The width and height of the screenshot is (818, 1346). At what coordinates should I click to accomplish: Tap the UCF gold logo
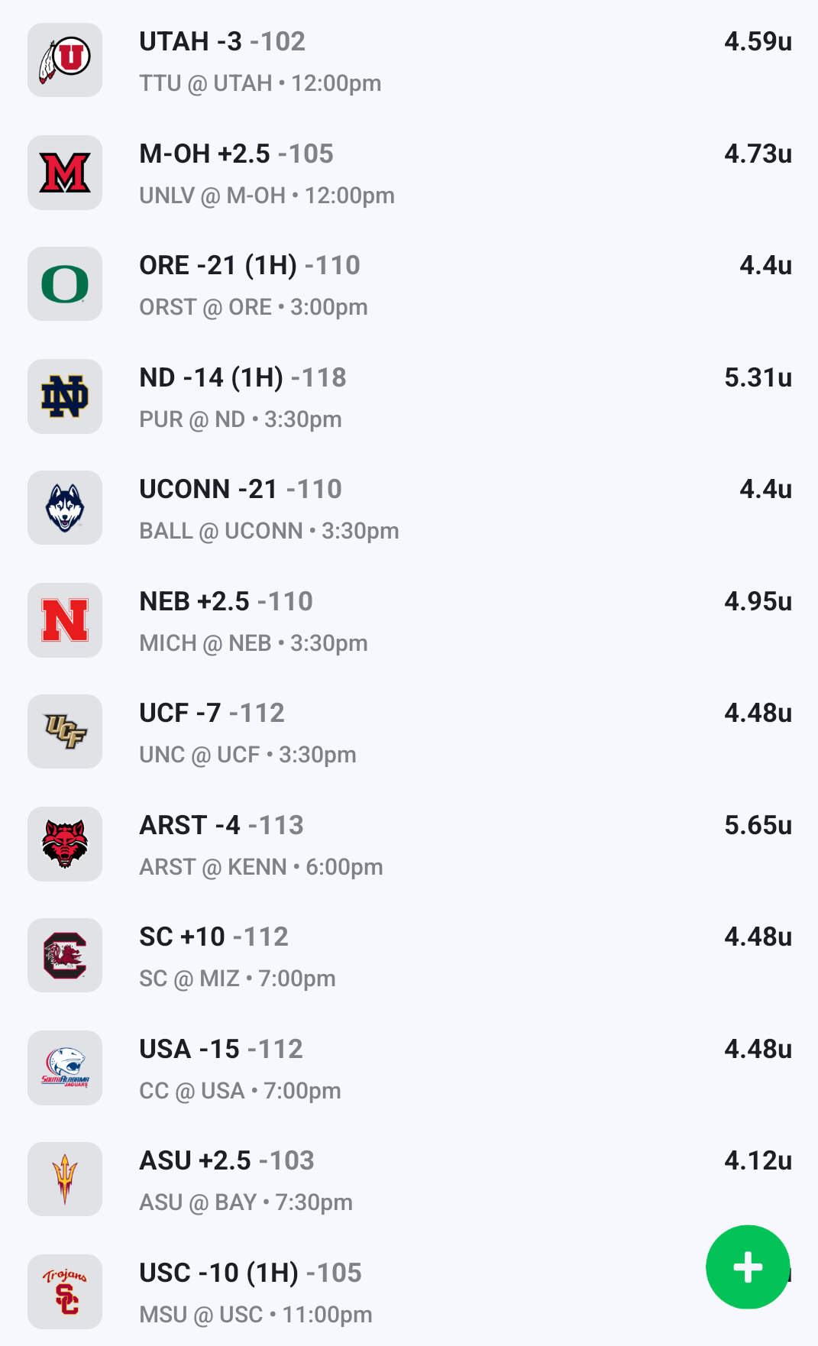coord(65,732)
